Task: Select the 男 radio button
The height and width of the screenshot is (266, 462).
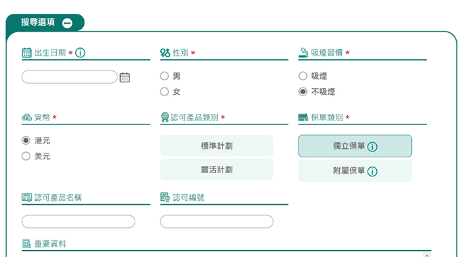Action: point(164,76)
